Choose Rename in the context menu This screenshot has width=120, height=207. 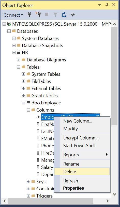coord(82,164)
